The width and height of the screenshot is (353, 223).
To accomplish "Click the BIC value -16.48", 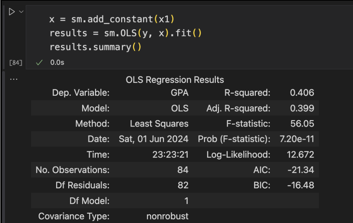I will click(x=300, y=185).
